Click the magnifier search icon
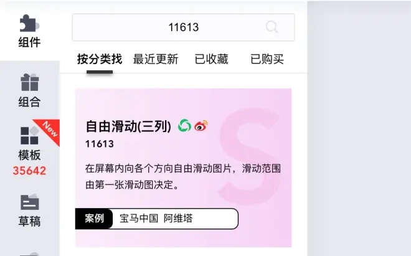Screen dimensions: 411x256 tap(272, 27)
